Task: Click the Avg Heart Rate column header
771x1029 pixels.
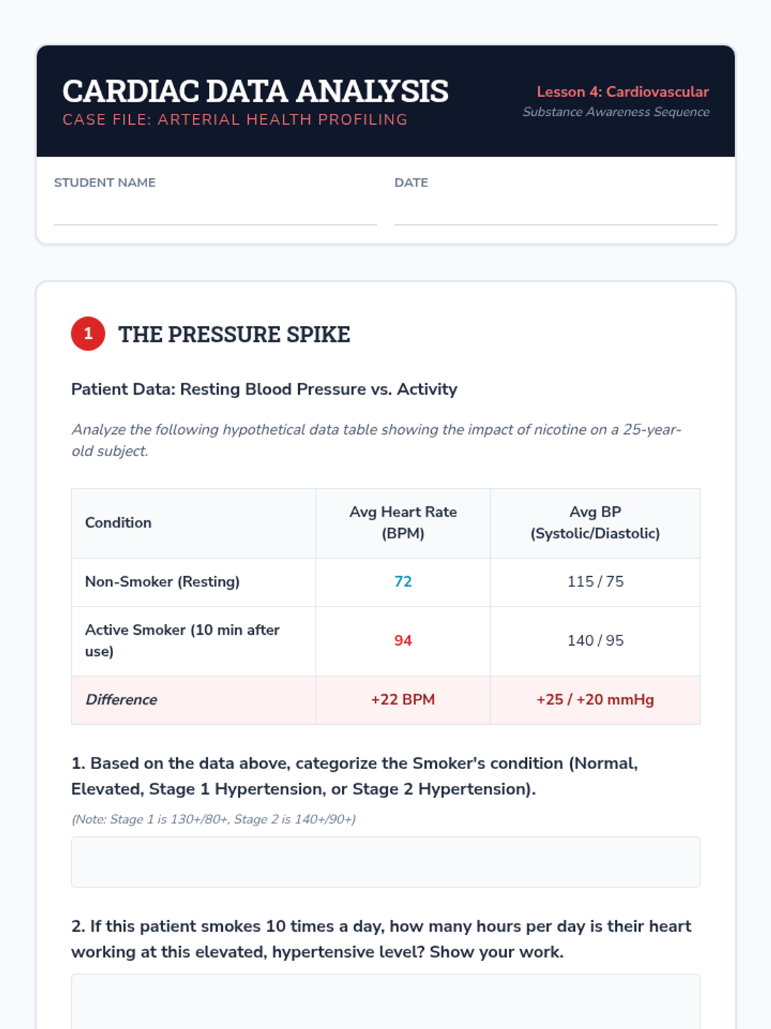Action: tap(403, 522)
